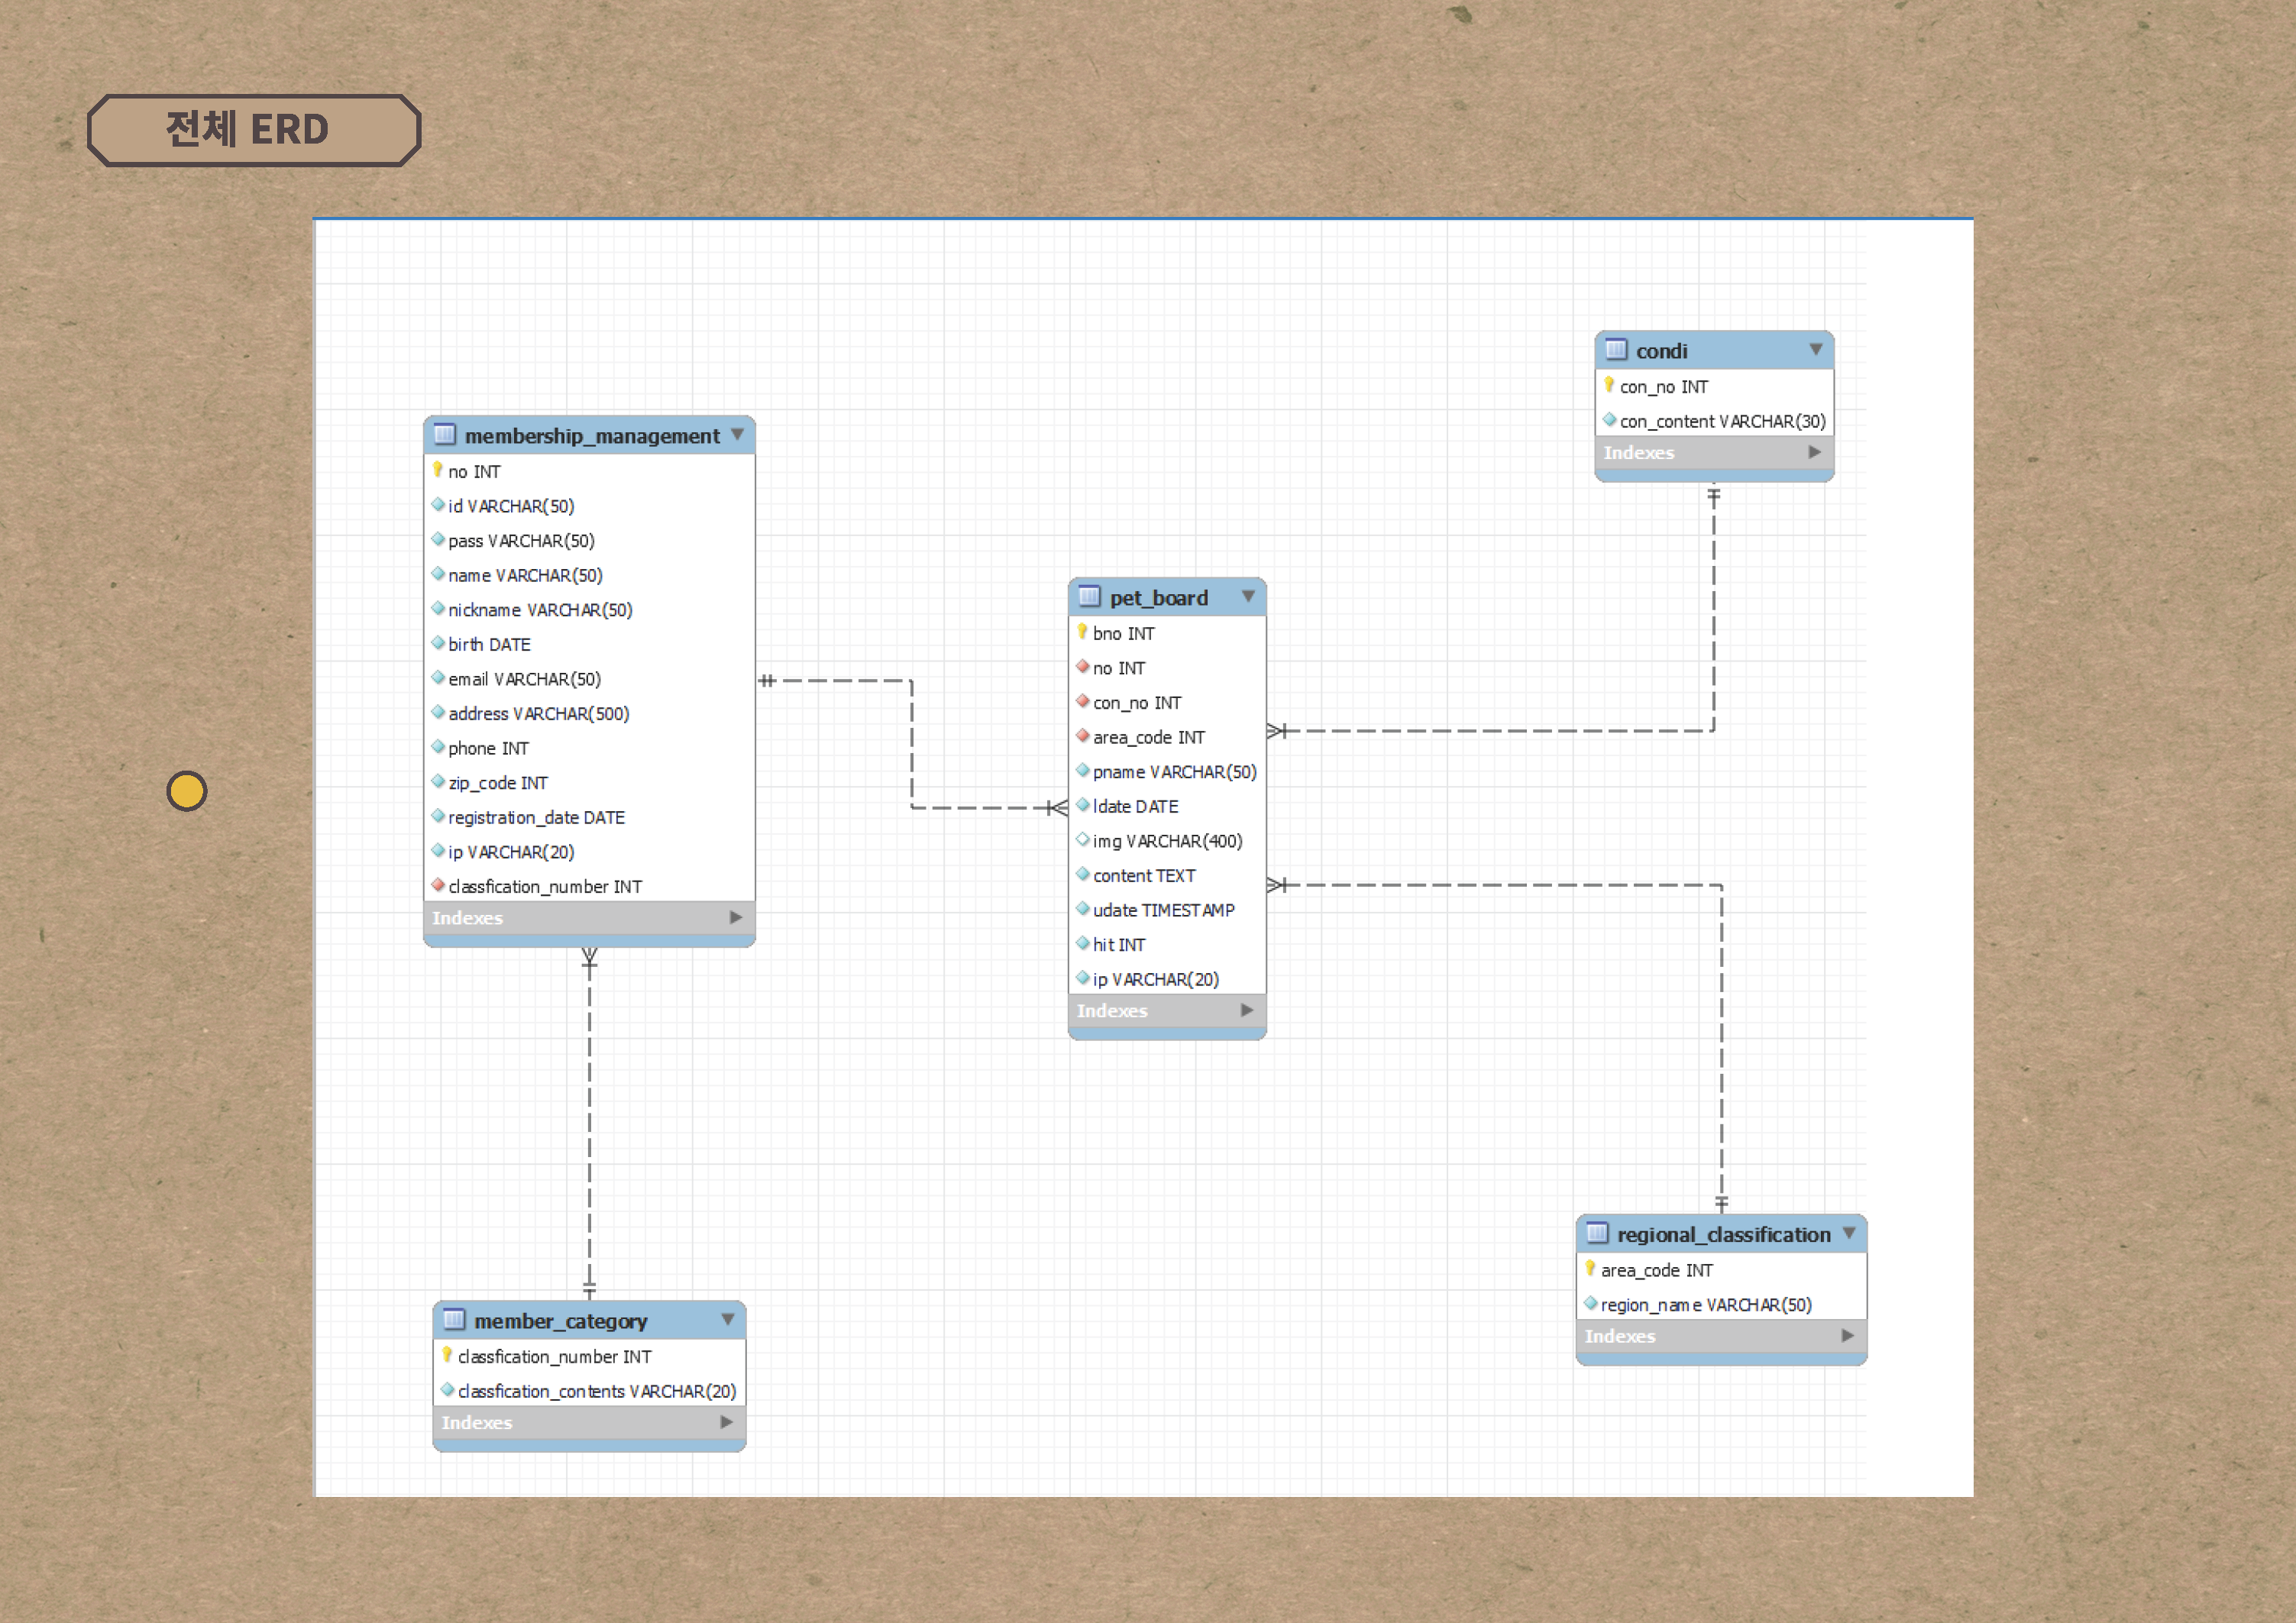
Task: Collapse the condi table using header arrow
Action: click(1815, 349)
